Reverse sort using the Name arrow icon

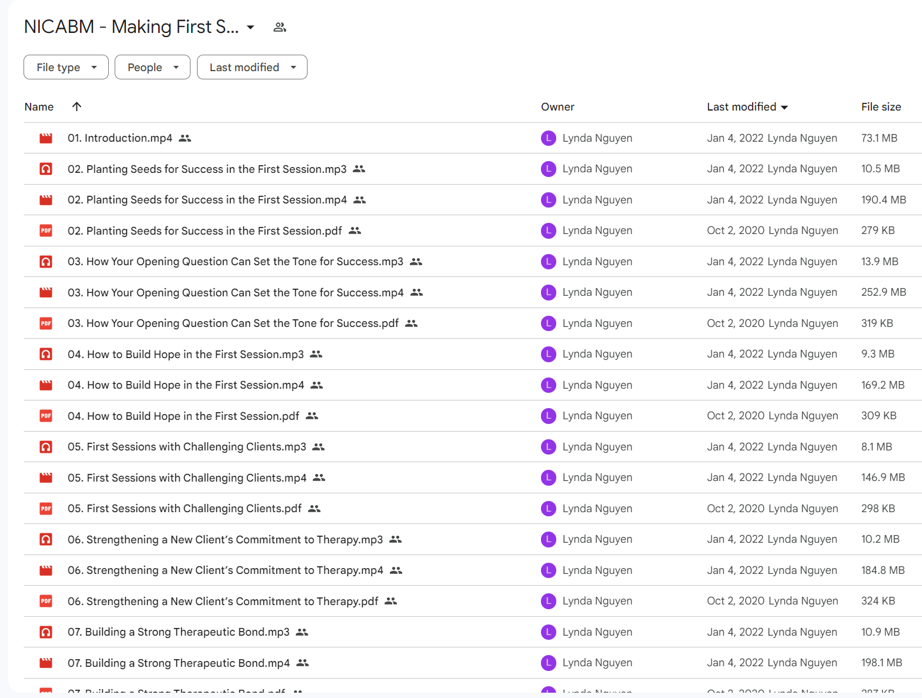76,106
